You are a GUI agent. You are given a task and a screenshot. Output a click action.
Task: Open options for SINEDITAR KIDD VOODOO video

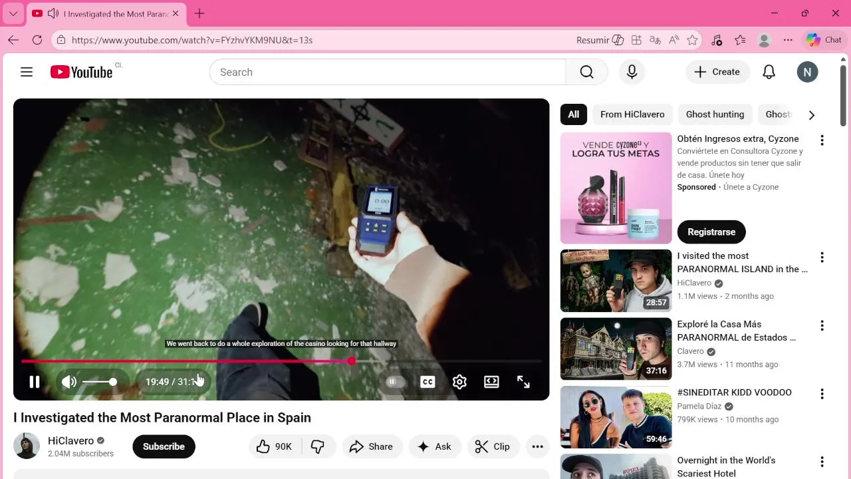[x=822, y=394]
